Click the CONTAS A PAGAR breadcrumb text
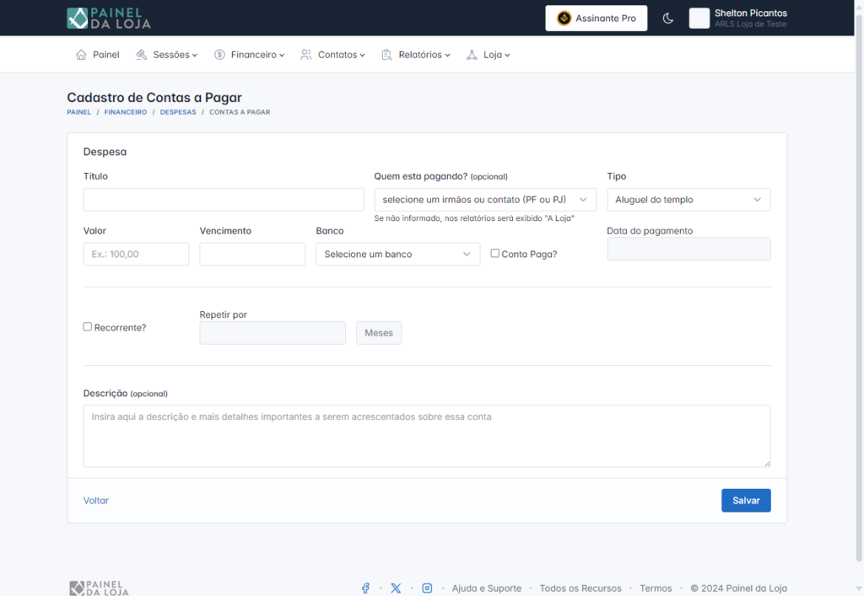 click(x=240, y=112)
